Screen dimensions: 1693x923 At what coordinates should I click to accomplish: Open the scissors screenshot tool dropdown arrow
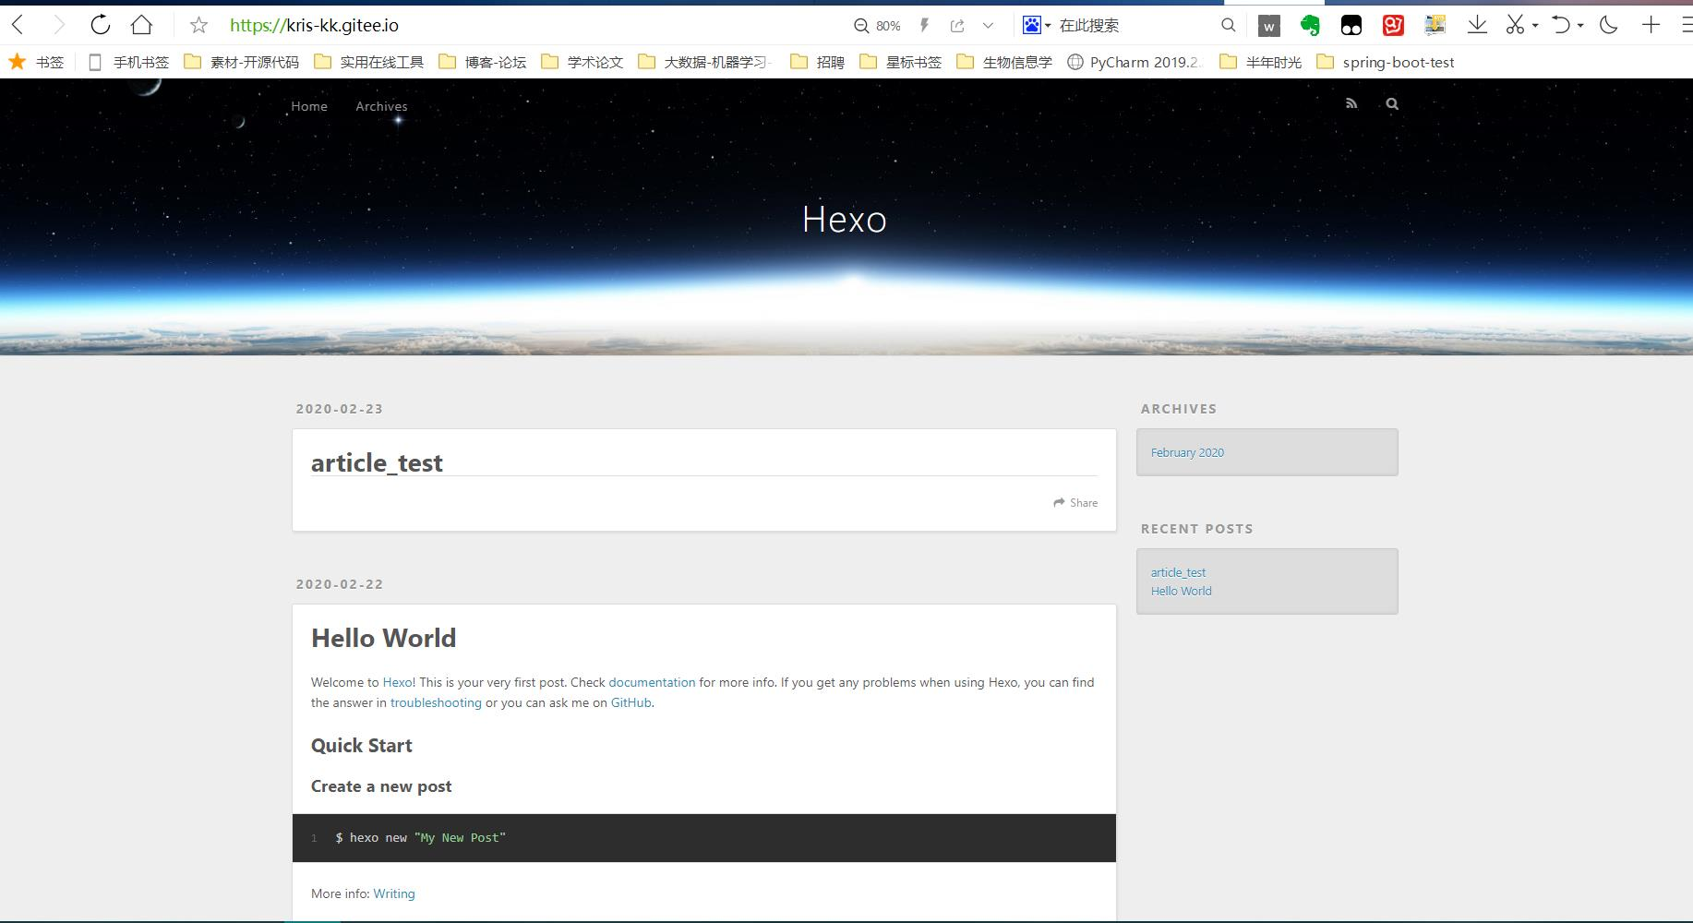coord(1535,26)
